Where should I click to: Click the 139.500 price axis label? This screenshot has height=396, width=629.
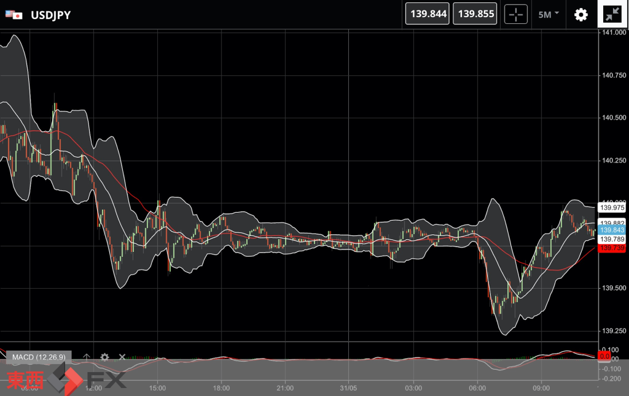coord(614,288)
